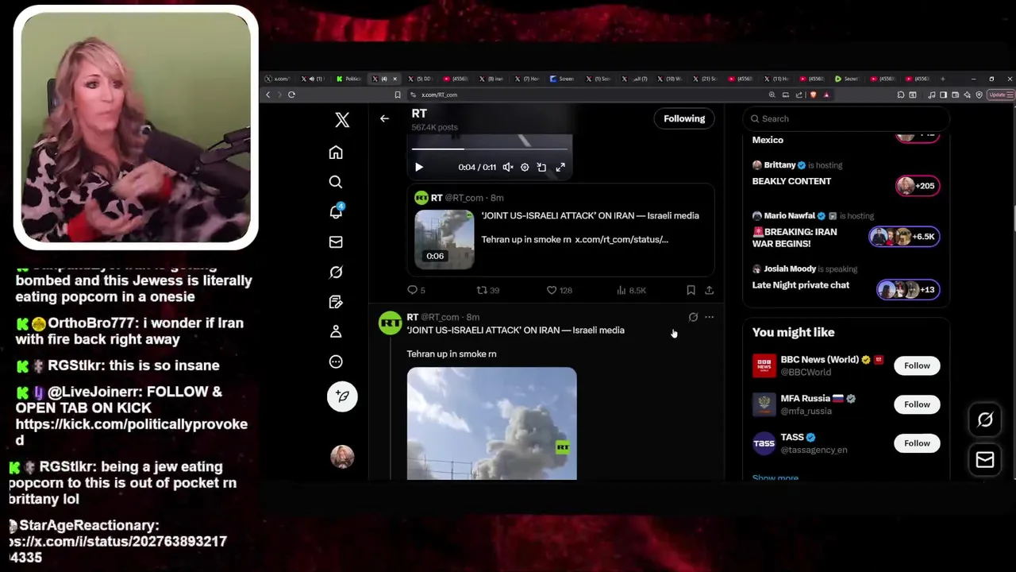1016x572 pixels.
Task: Open browser zoom icon in address bar
Action: click(772, 95)
